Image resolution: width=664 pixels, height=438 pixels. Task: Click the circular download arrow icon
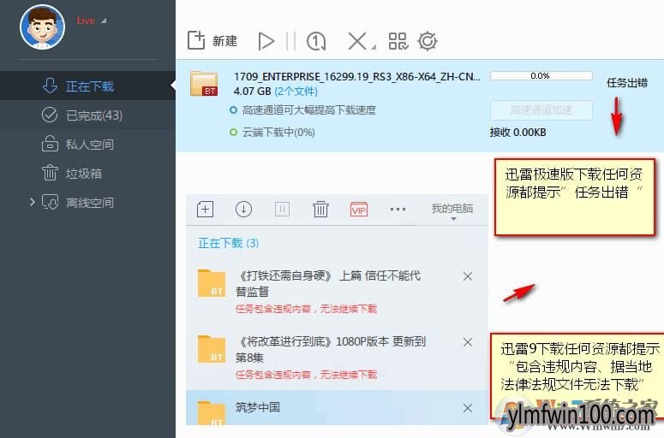point(243,209)
